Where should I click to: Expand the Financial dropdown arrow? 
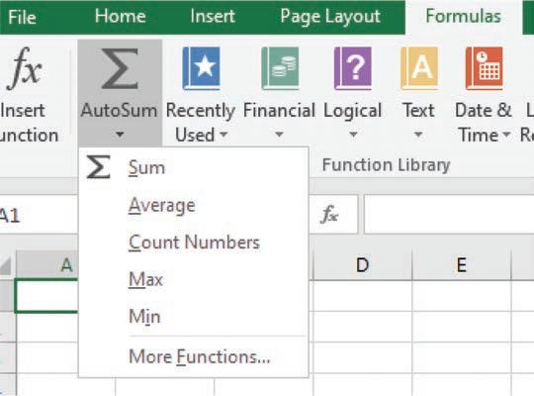[x=279, y=135]
